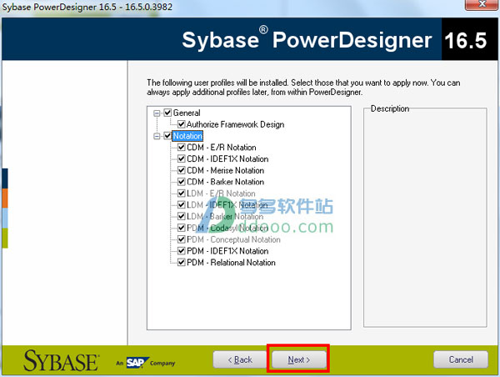Select the General label in tree
The width and height of the screenshot is (500, 377).
pyautogui.click(x=187, y=113)
